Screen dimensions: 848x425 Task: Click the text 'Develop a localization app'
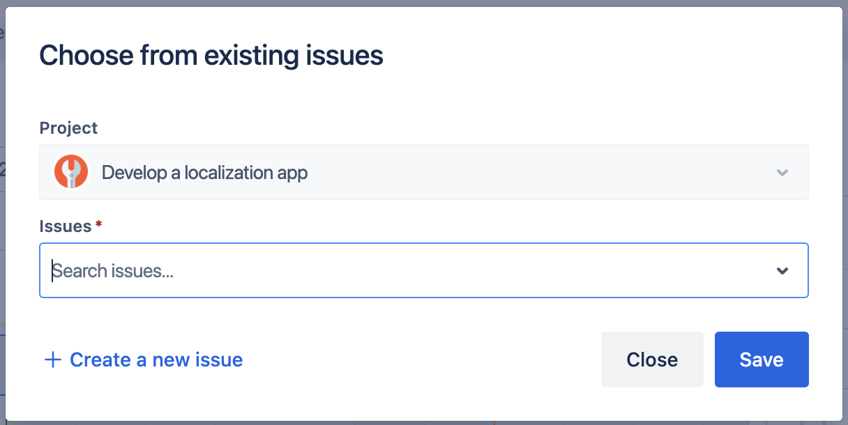point(204,172)
